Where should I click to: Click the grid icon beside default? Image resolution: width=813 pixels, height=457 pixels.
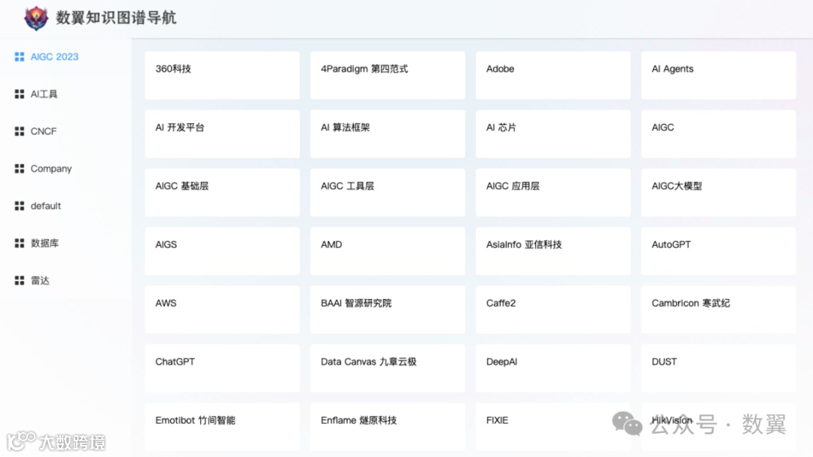point(19,206)
